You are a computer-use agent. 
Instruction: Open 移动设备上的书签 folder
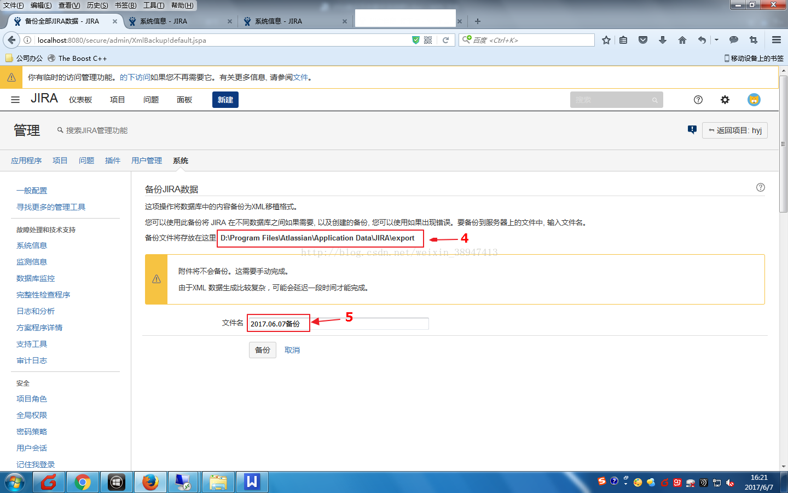(754, 58)
